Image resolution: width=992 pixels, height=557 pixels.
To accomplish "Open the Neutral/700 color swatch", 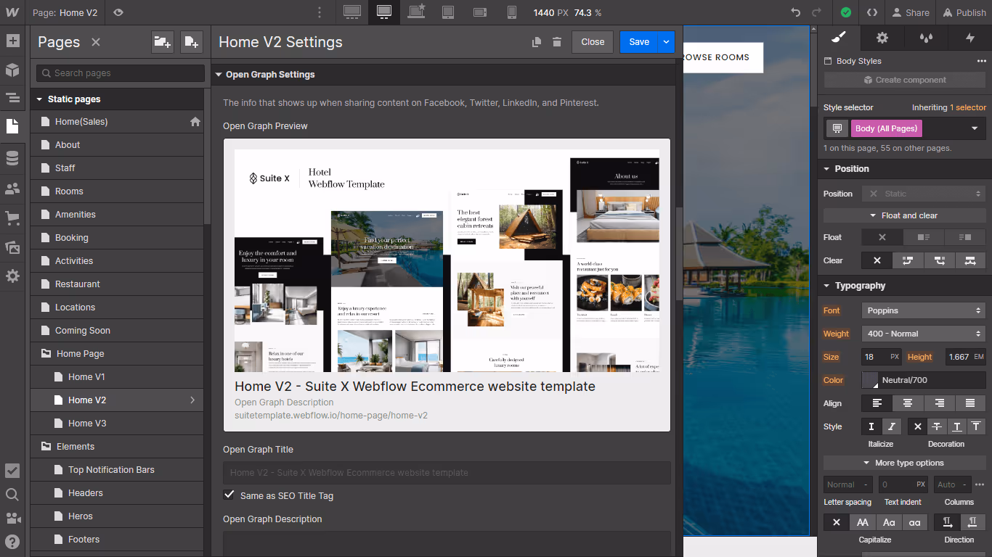I will tap(870, 379).
